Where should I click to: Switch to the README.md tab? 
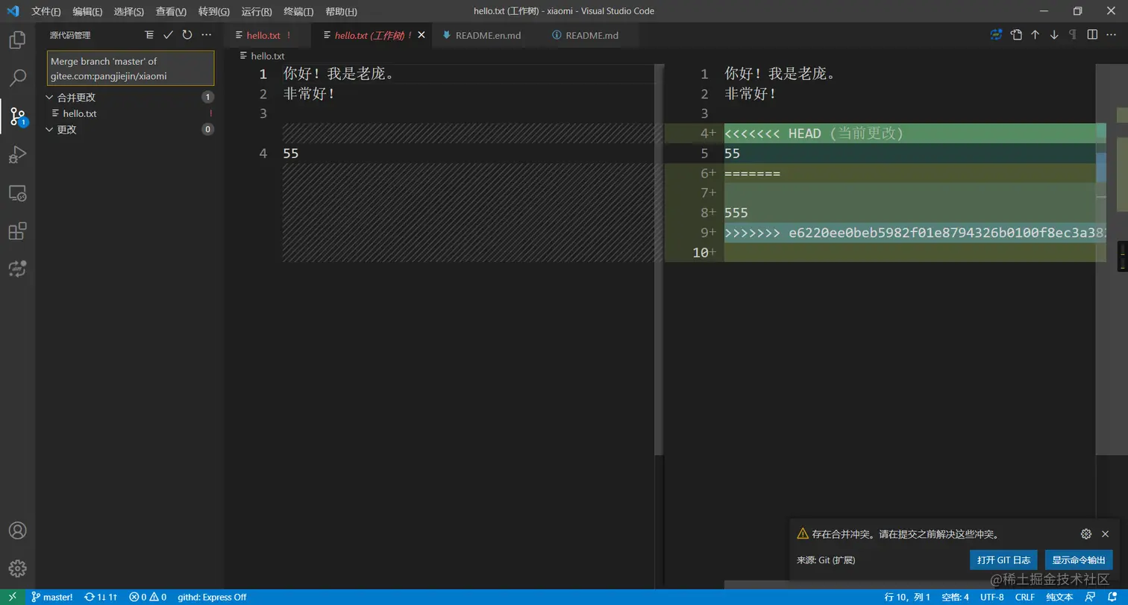590,35
